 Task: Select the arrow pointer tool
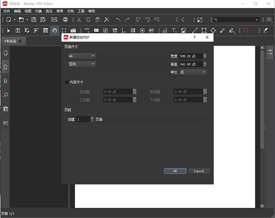pyautogui.click(x=8, y=31)
